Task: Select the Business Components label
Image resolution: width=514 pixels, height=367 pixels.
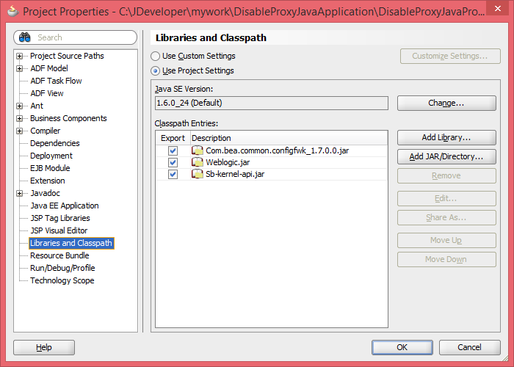Action: click(68, 118)
